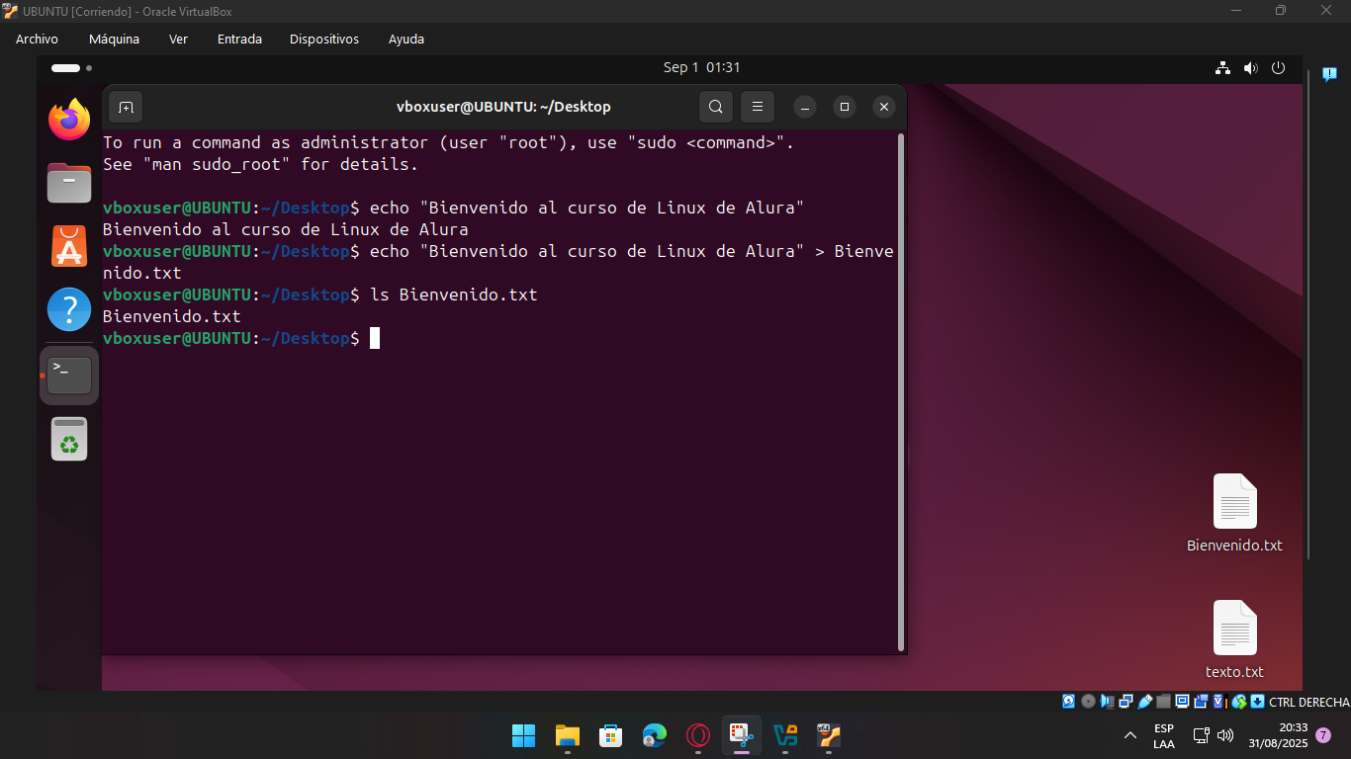Open the Files manager in dock
This screenshot has width=1351, height=759.
click(x=69, y=184)
